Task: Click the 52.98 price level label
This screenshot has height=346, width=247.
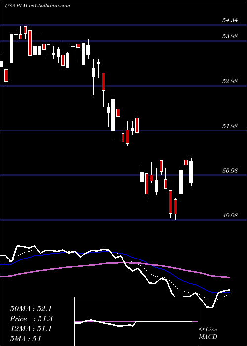Action: pos(230,81)
